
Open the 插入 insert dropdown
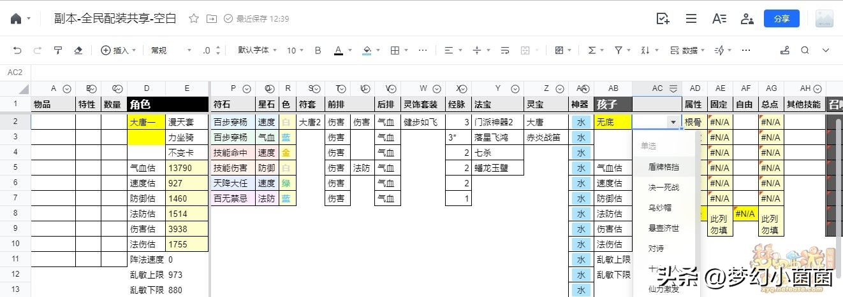click(x=117, y=50)
